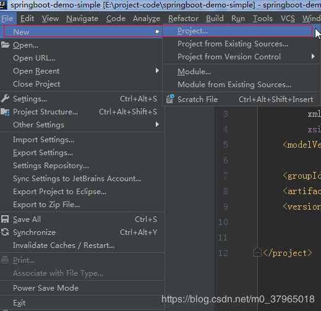Click the Open folder icon
The width and height of the screenshot is (321, 311).
[x=5, y=45]
